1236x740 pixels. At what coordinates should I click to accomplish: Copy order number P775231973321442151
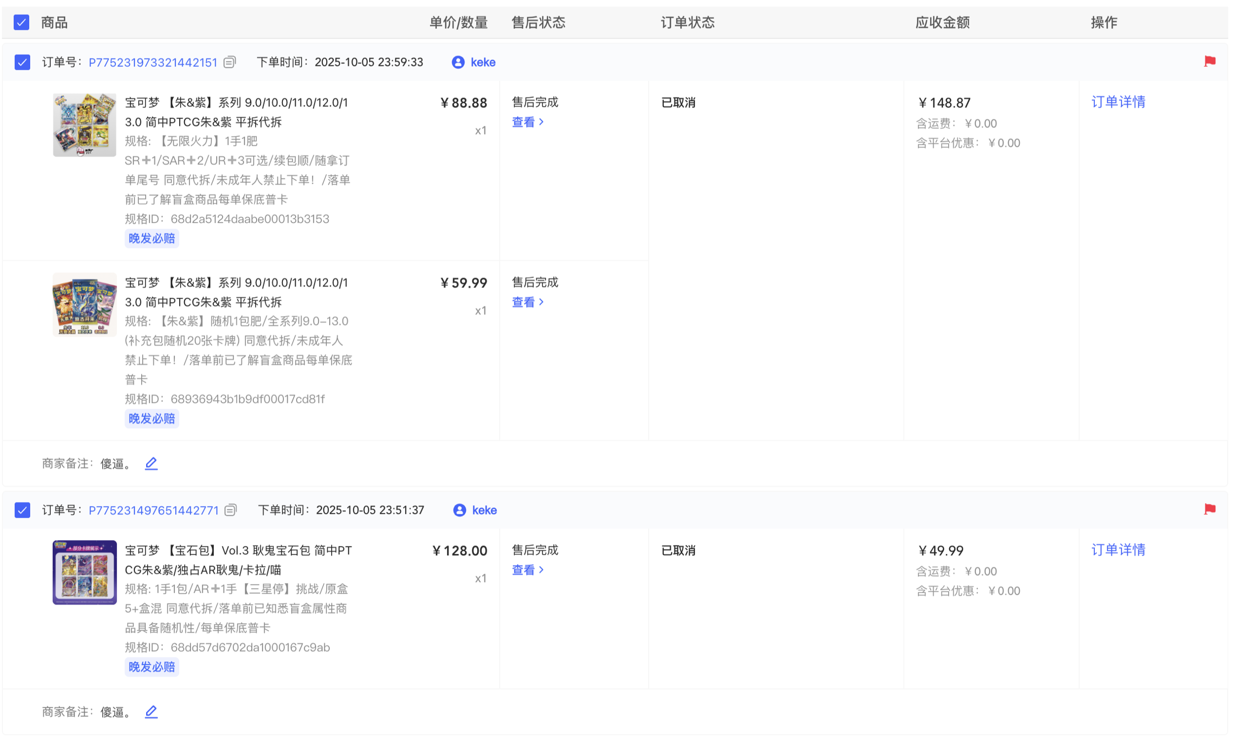(230, 62)
